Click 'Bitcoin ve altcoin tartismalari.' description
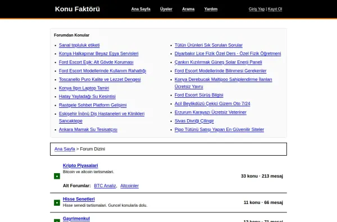 [x=88, y=171]
